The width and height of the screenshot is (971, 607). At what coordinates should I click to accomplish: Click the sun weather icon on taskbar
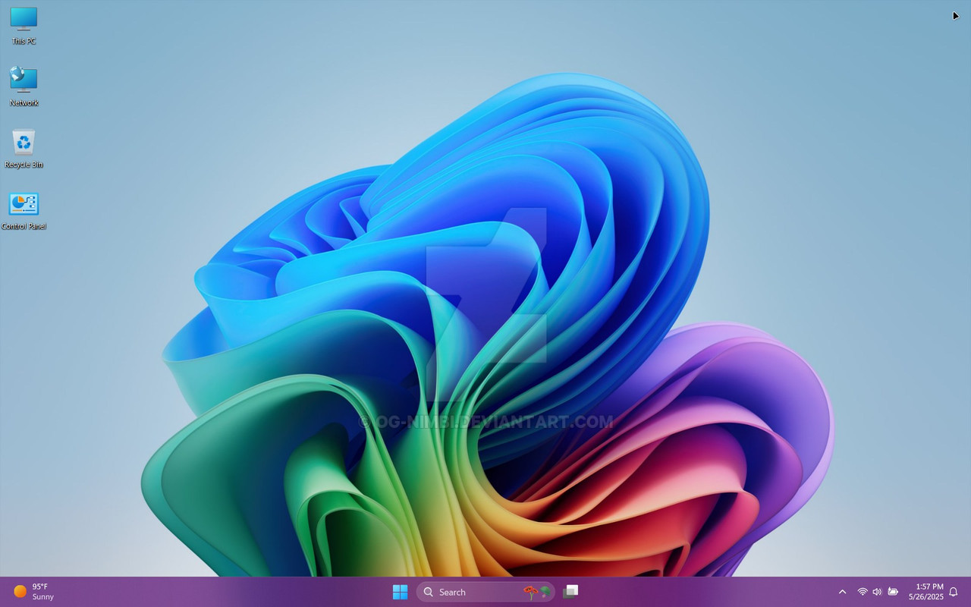click(x=20, y=591)
